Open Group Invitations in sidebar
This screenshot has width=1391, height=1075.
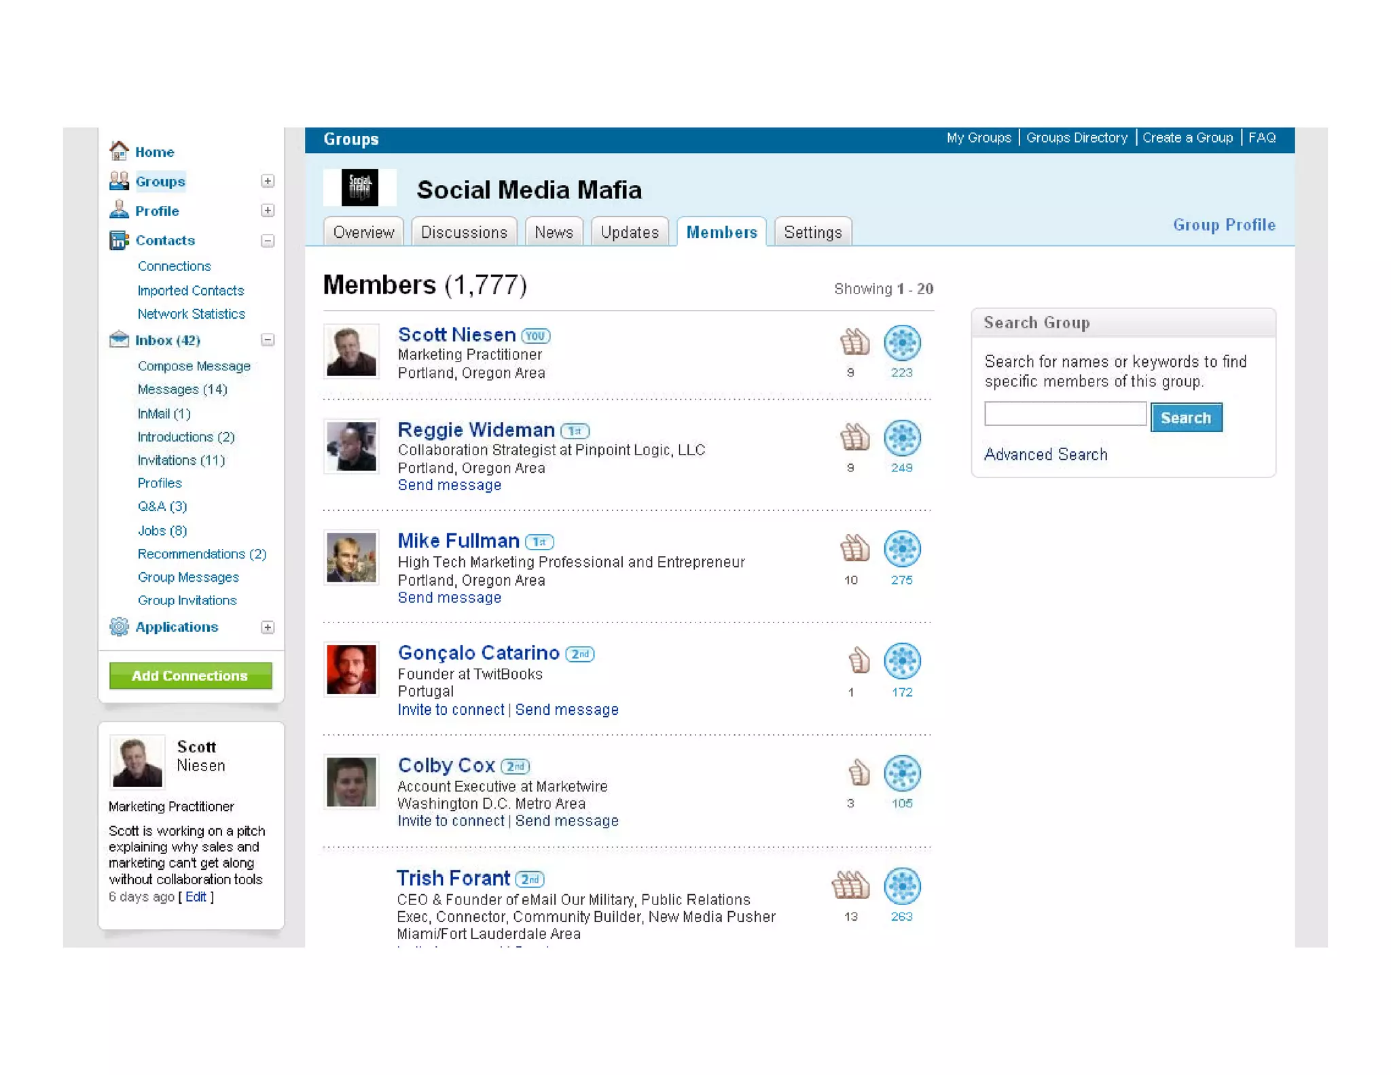click(x=187, y=600)
